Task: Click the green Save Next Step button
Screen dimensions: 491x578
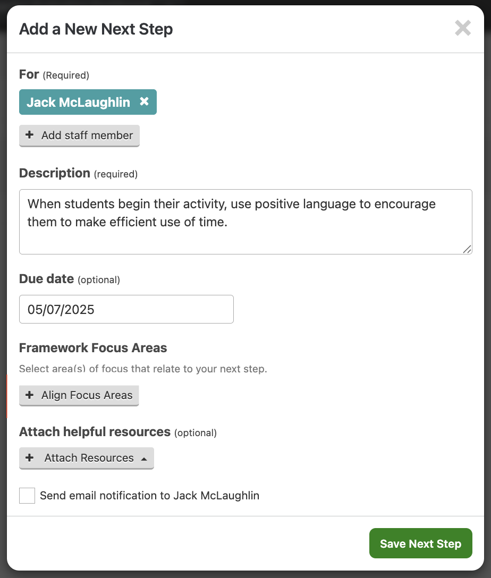Action: click(421, 543)
